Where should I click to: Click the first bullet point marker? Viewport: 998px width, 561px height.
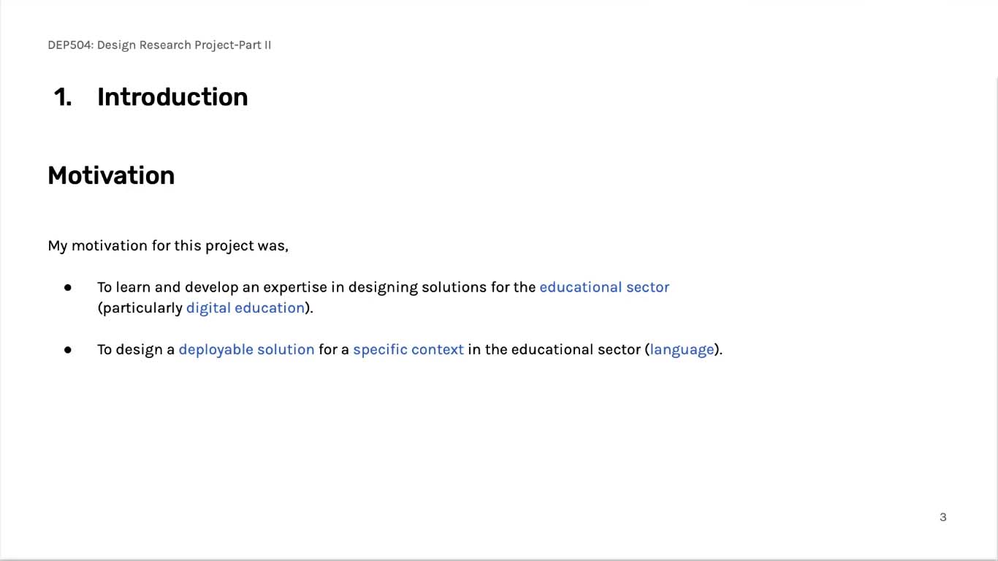click(68, 287)
